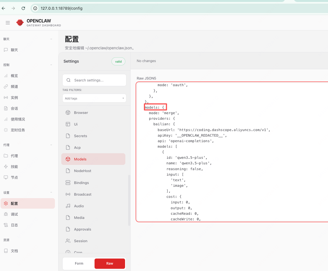Viewport: 328px width, 271px height.
Task: Click the chat bubble icon beside 聊天
Action: pyautogui.click(x=6, y=50)
